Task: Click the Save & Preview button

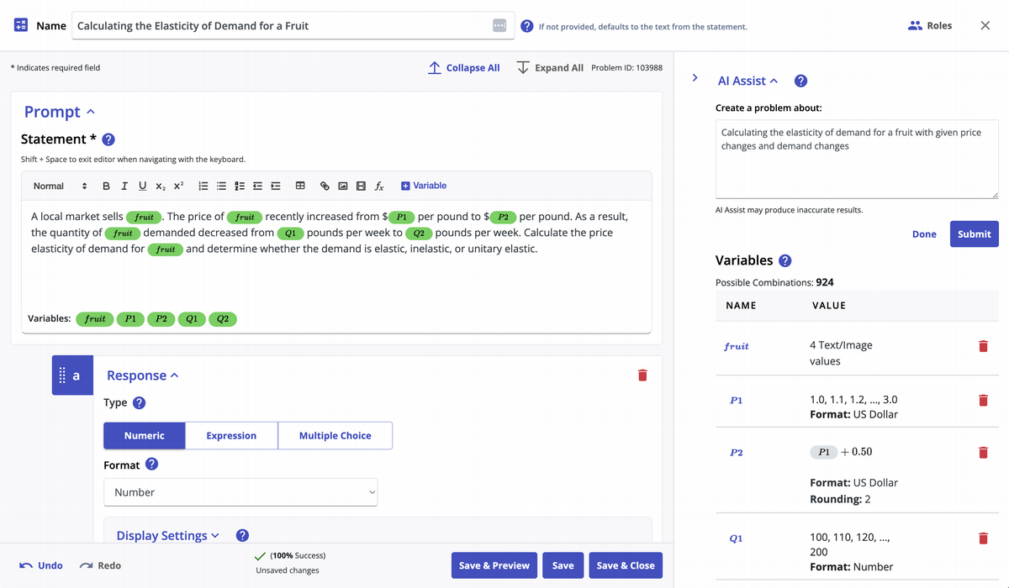Action: pos(494,565)
